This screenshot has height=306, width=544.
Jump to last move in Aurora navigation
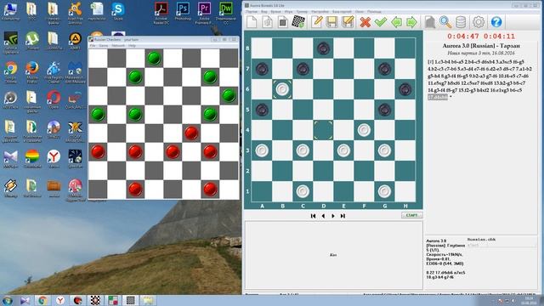point(343,216)
